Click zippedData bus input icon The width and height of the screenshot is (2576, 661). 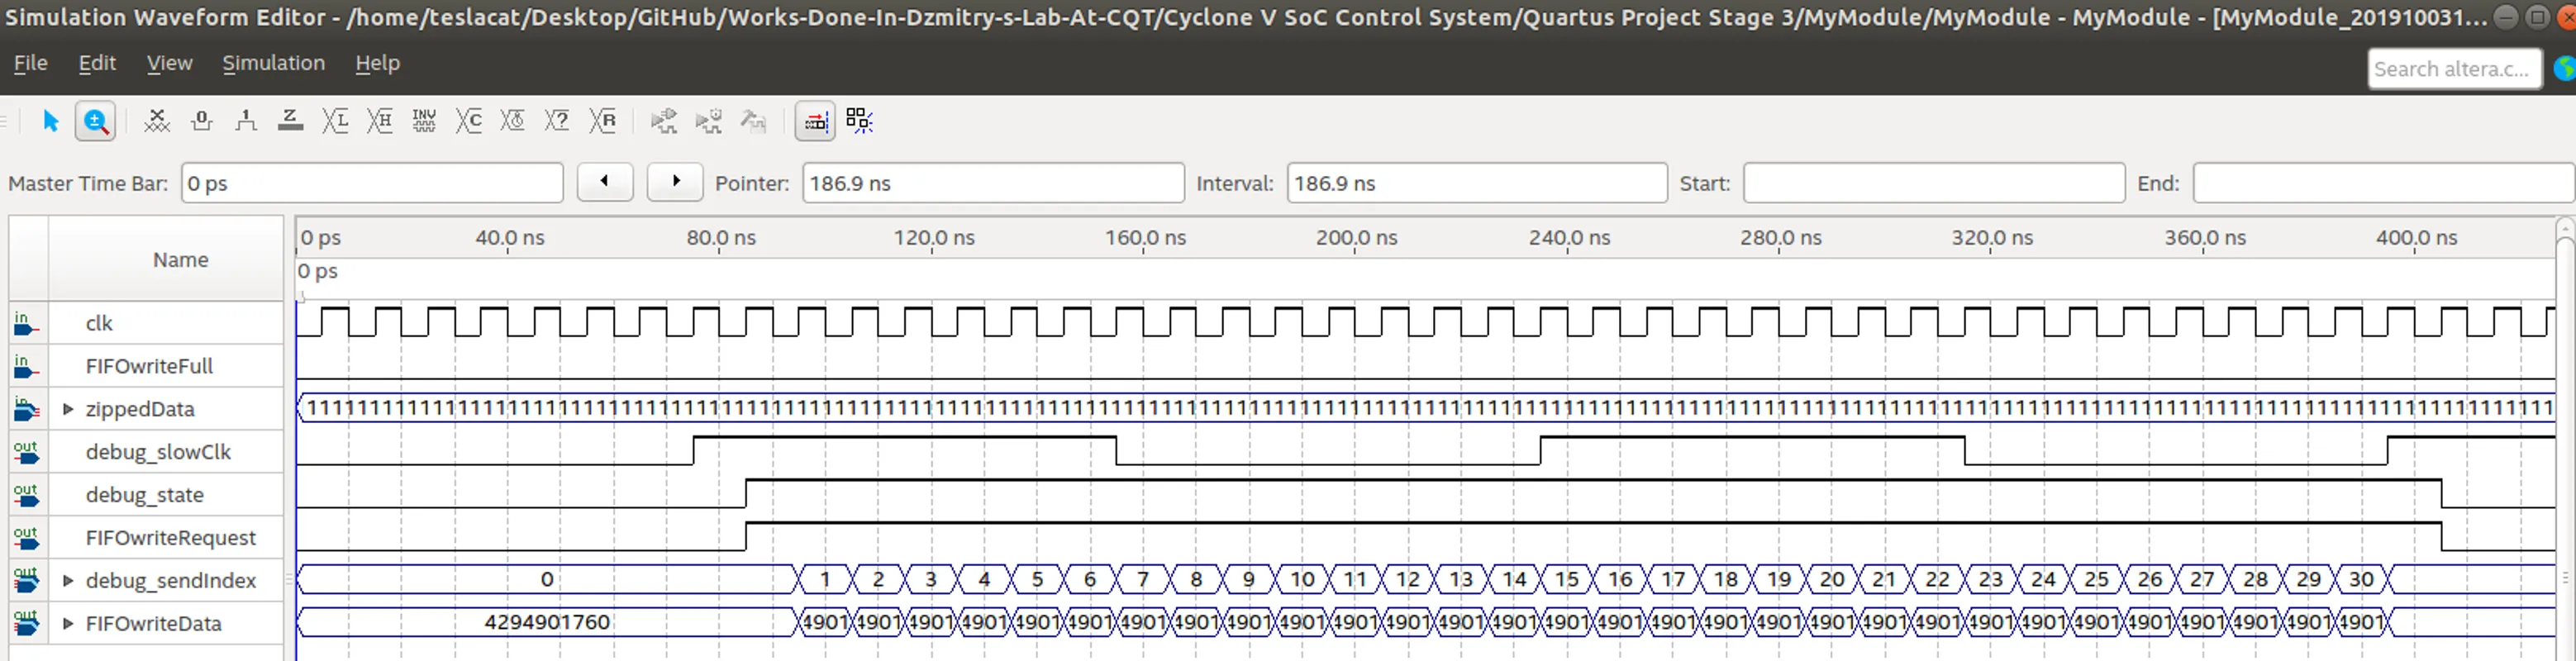27,409
